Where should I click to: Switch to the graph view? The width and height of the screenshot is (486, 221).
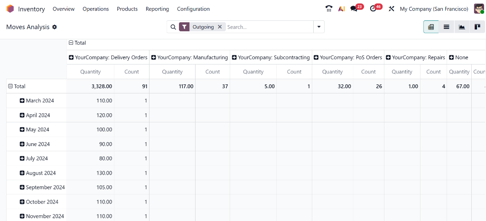462,27
